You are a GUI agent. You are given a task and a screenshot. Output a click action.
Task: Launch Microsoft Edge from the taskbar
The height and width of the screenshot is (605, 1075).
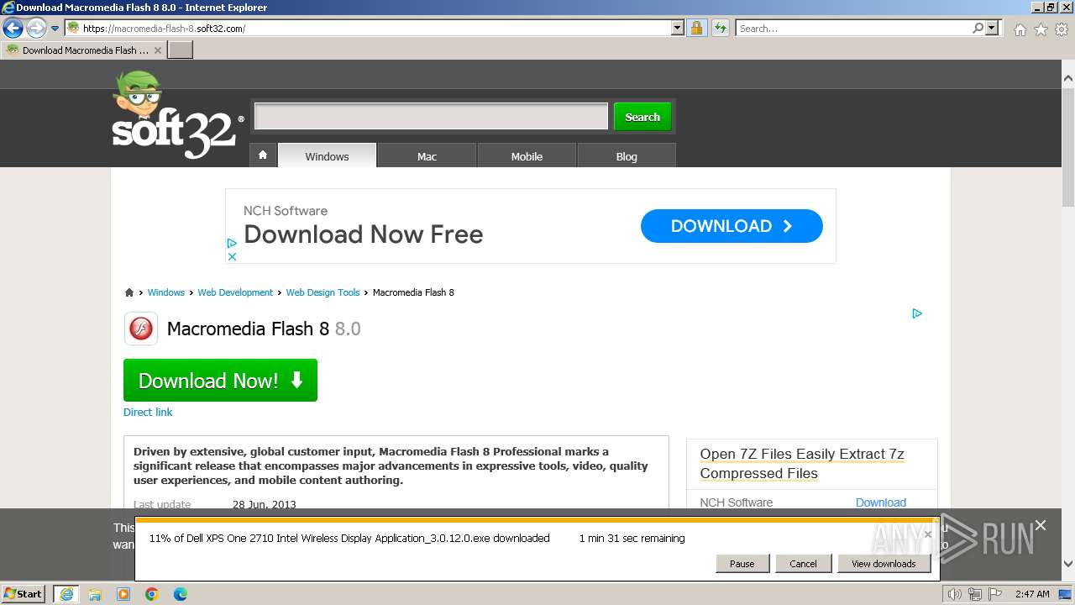click(181, 594)
